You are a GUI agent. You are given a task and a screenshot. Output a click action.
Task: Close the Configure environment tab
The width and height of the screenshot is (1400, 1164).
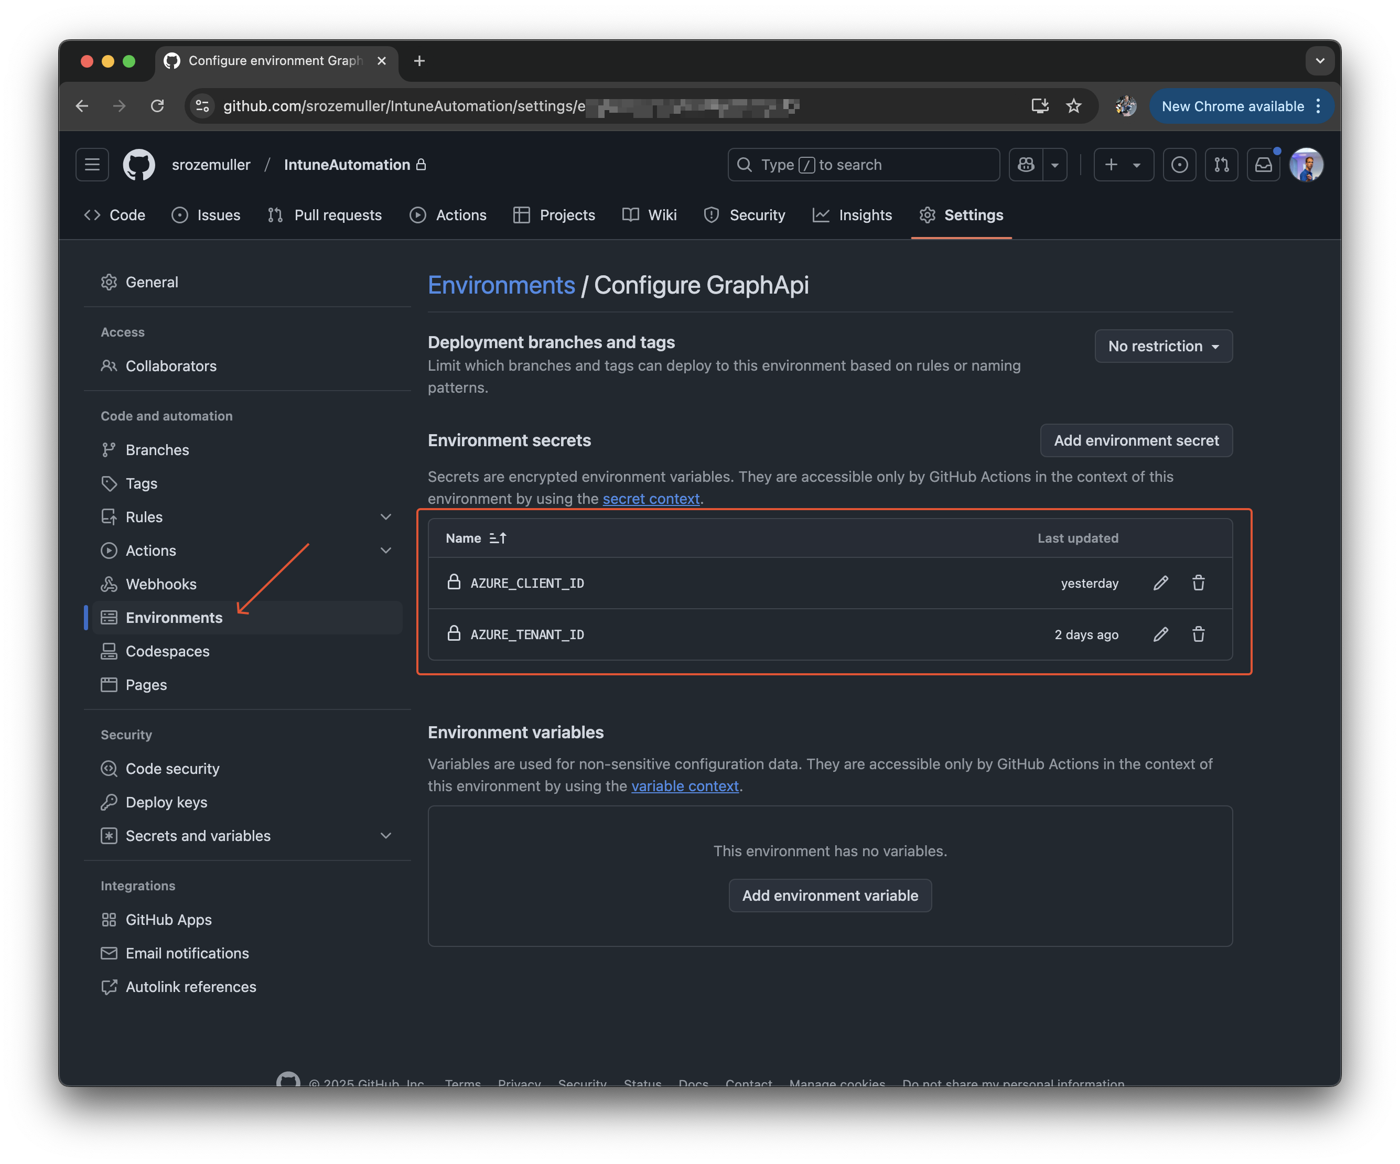click(381, 61)
